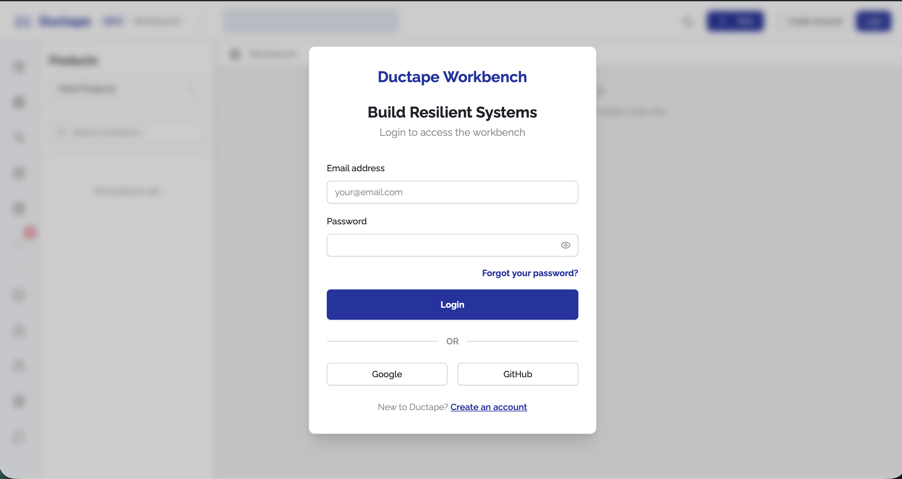Screen dimensions: 902x479
Task: Click the bottom-most sidebar icon
Action: click(x=19, y=437)
